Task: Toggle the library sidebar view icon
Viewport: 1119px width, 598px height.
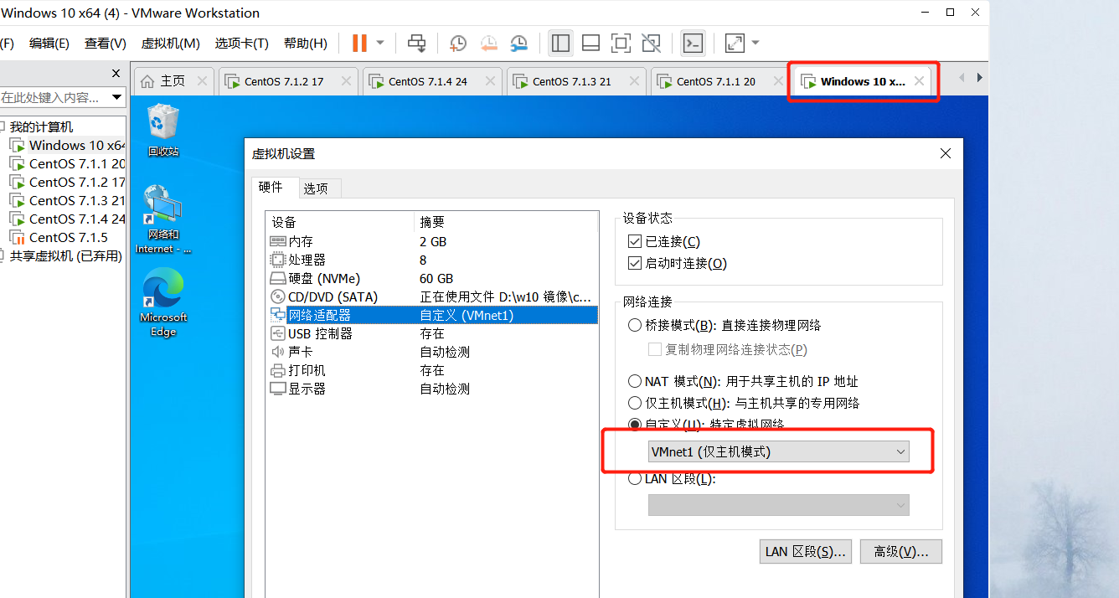Action: click(x=561, y=43)
